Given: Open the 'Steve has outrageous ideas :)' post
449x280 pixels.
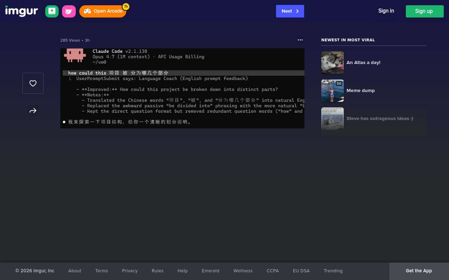Looking at the screenshot, I should [x=380, y=119].
